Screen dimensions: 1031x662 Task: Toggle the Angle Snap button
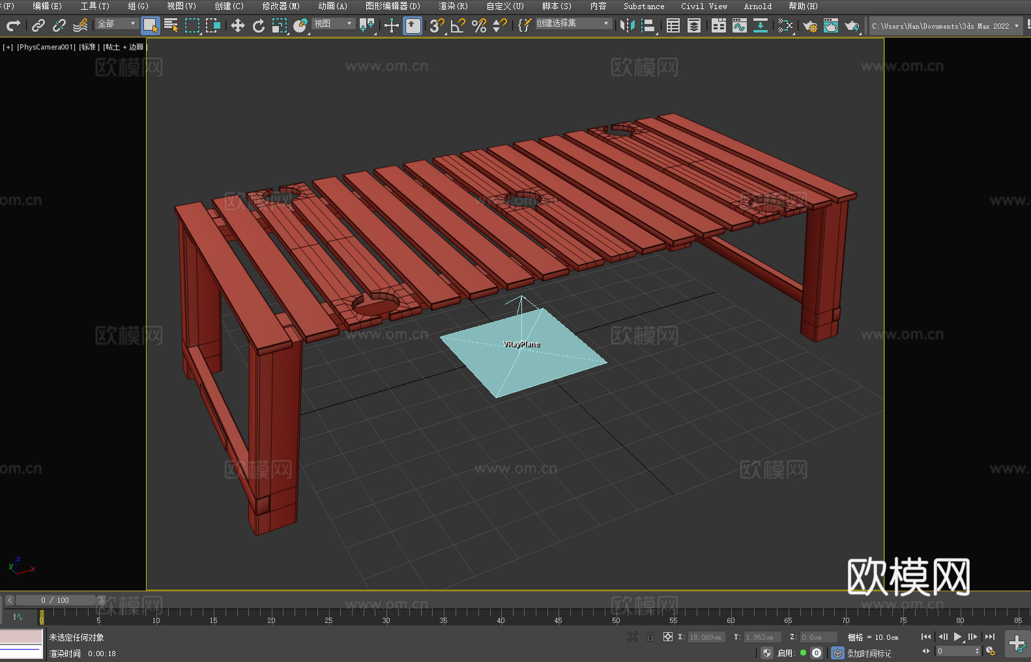(x=457, y=25)
